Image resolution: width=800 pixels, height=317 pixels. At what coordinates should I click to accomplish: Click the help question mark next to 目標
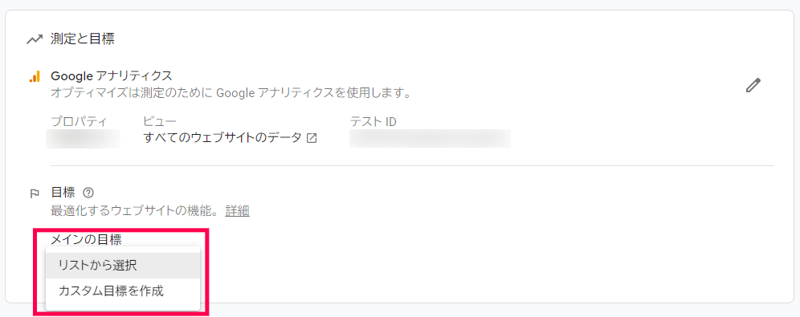[88, 193]
